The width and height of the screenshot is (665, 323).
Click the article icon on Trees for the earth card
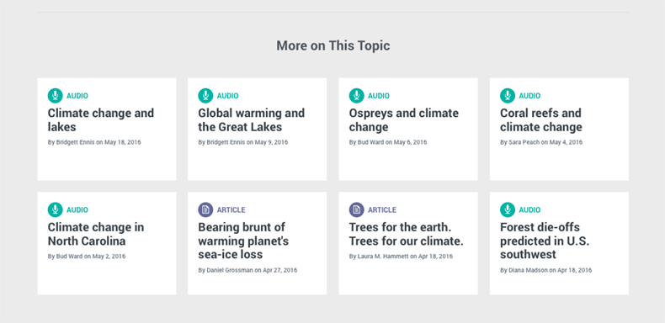[357, 209]
